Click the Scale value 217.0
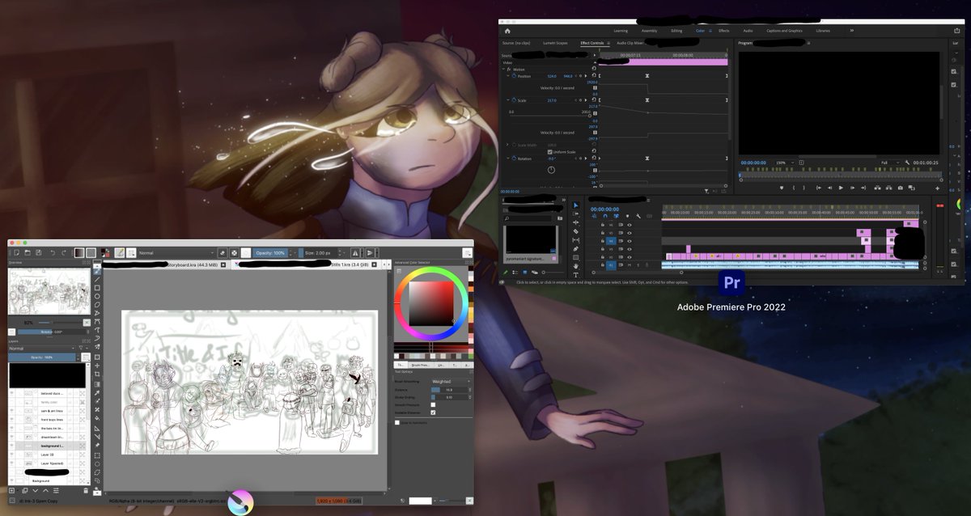The height and width of the screenshot is (516, 971). point(552,100)
